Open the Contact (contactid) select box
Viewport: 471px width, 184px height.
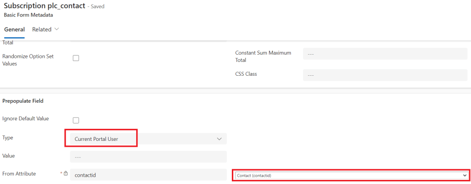pyautogui.click(x=350, y=175)
